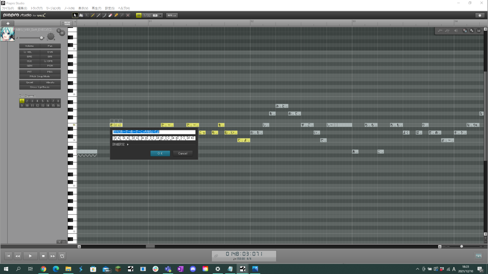Image resolution: width=488 pixels, height=274 pixels.
Task: Open Cross Synthesis settings
Action: coord(40,87)
